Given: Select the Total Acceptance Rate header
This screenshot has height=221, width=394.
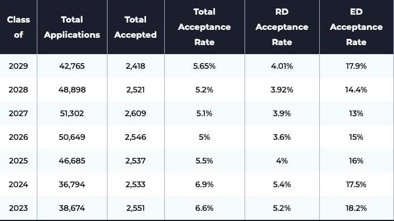Looking at the screenshot, I should point(204,27).
